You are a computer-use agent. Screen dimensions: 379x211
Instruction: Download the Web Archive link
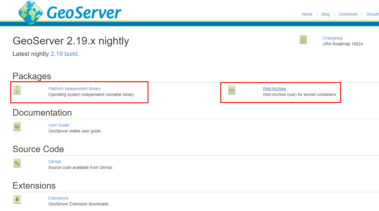[274, 89]
